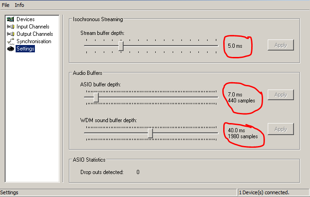310x197 pixels.
Task: Select the Input Channels tree entry
Action: [33, 27]
